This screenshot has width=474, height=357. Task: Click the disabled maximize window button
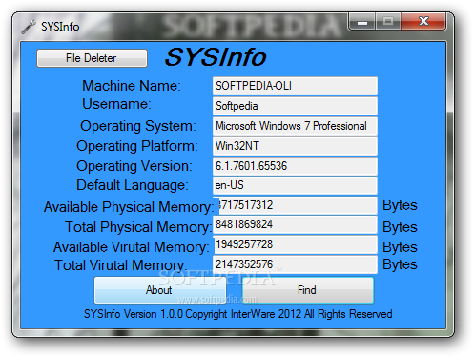[388, 22]
